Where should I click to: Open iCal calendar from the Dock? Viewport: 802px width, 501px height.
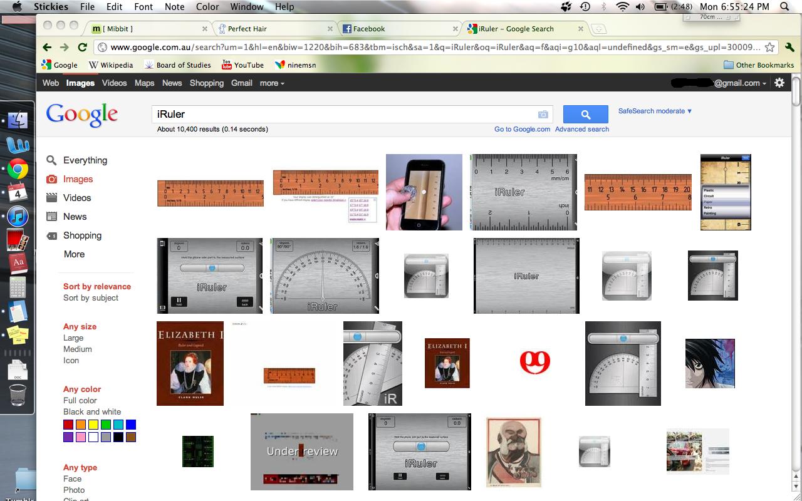tap(18, 193)
